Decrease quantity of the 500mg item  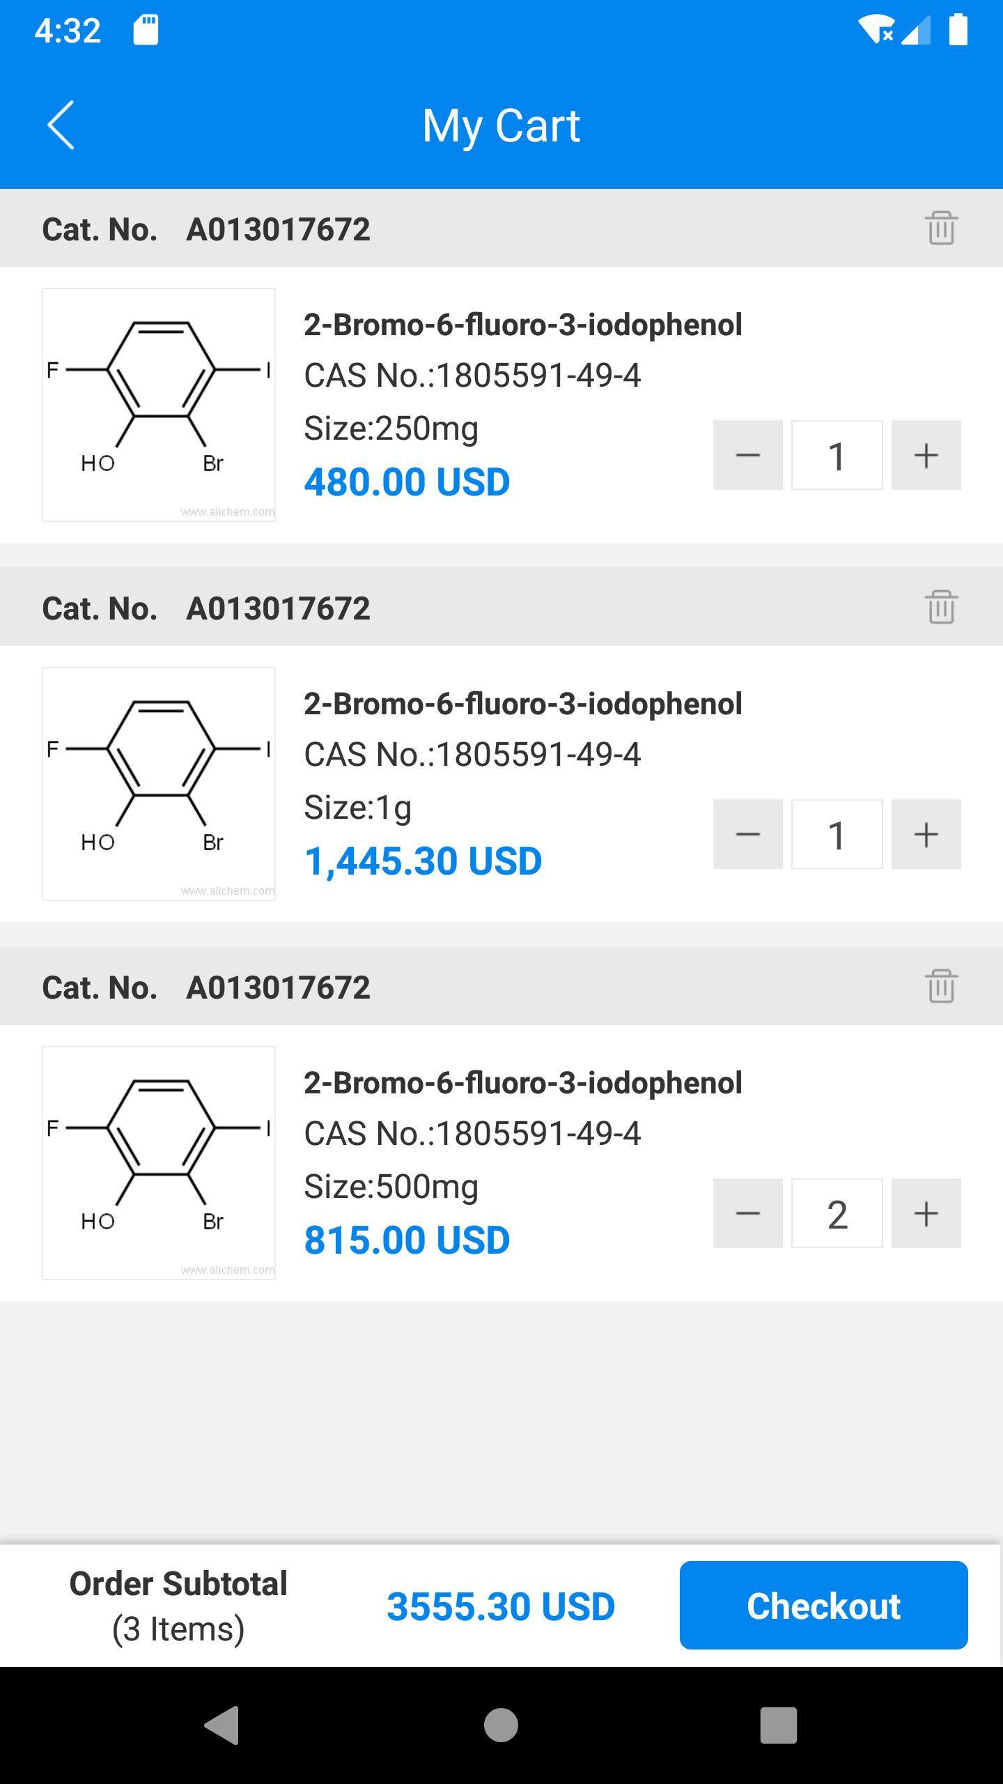[748, 1213]
